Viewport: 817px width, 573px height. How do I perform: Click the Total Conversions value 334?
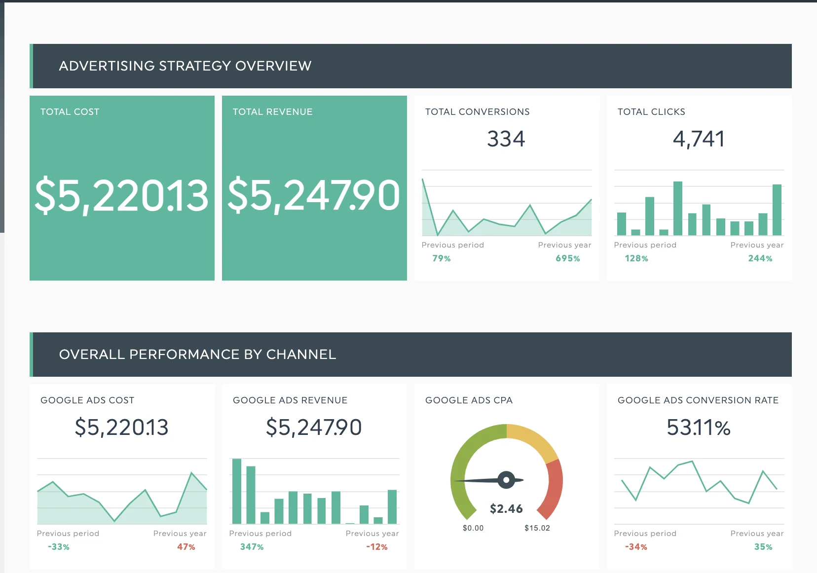tap(506, 139)
